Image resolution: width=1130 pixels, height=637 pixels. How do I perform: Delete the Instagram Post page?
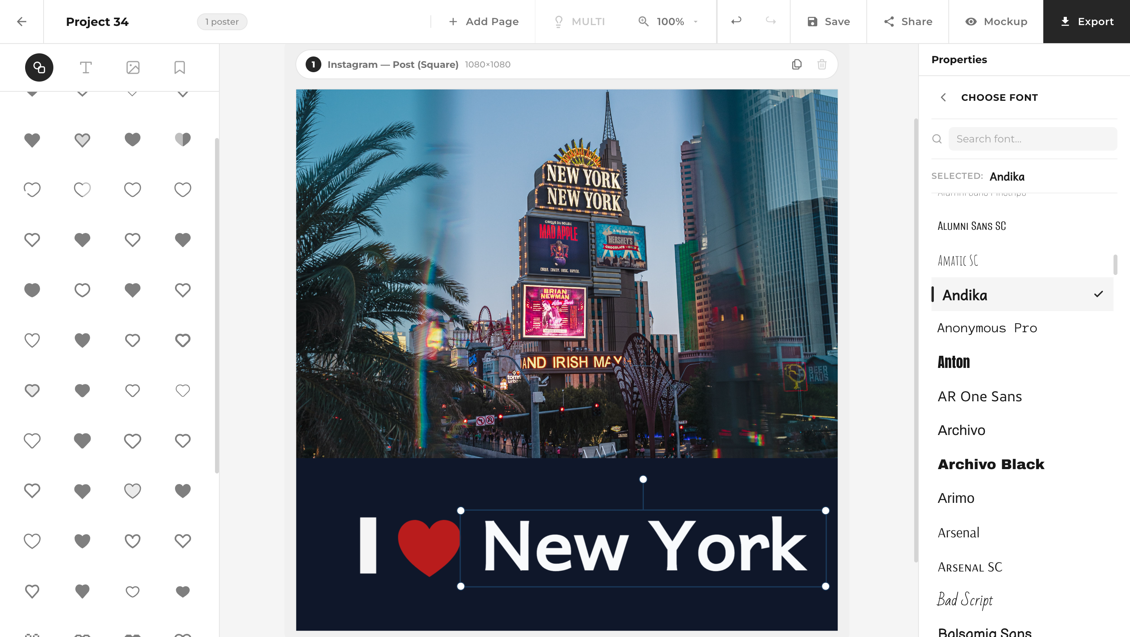click(x=822, y=64)
